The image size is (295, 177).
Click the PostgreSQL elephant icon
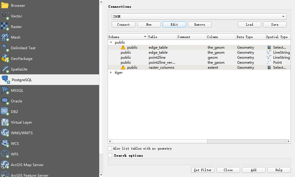(6, 80)
